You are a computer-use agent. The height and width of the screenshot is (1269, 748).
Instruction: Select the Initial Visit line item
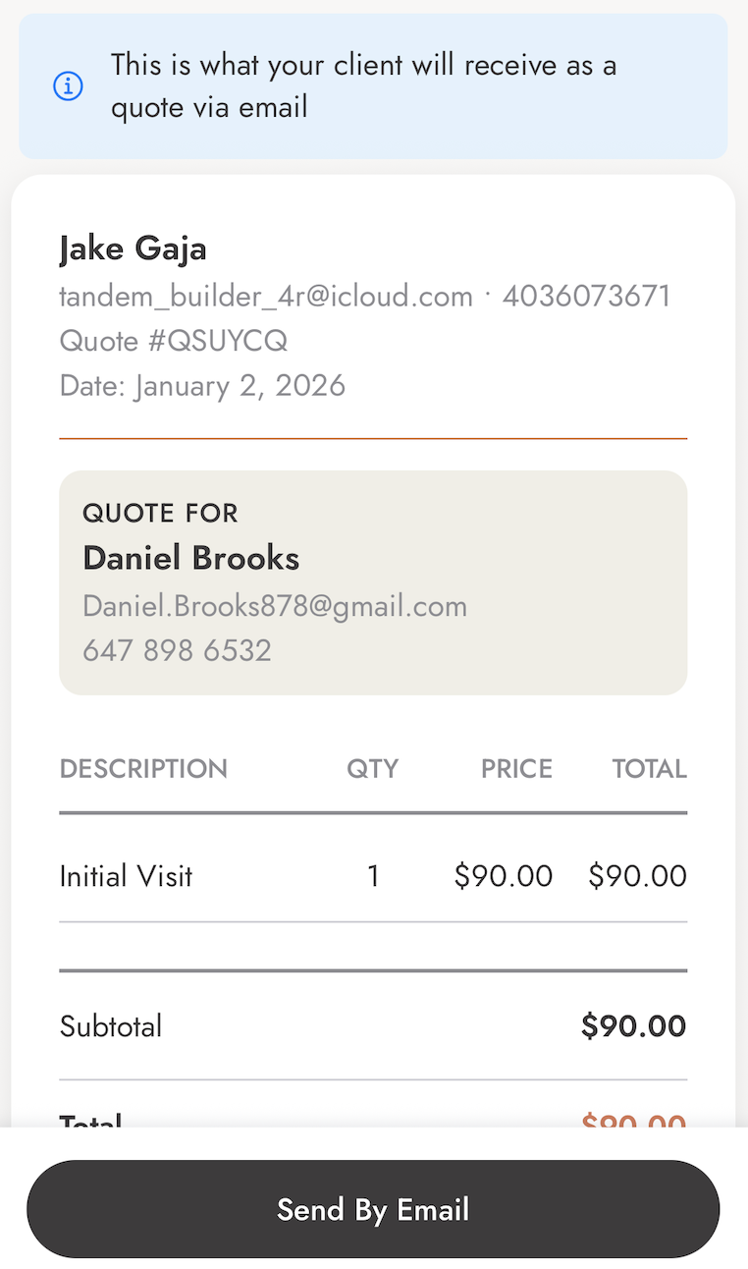click(127, 876)
